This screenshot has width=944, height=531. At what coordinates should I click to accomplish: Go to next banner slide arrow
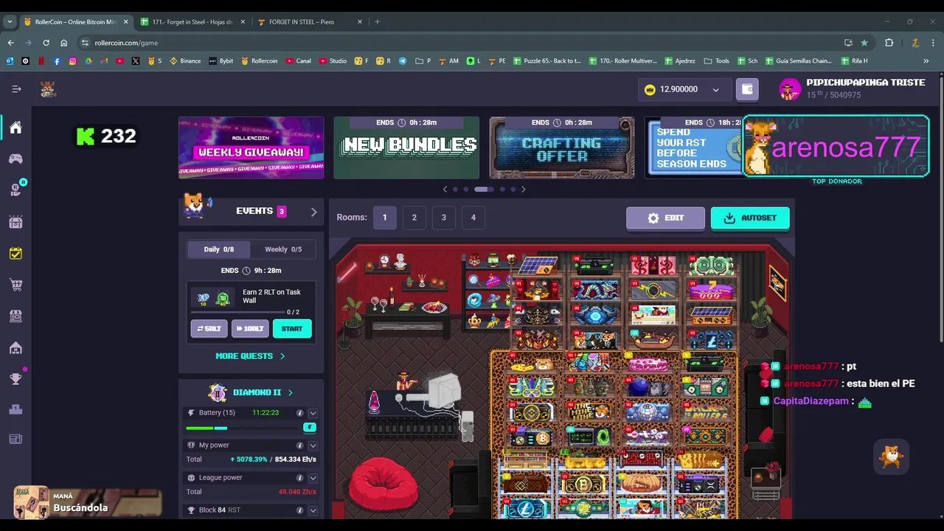pos(523,190)
